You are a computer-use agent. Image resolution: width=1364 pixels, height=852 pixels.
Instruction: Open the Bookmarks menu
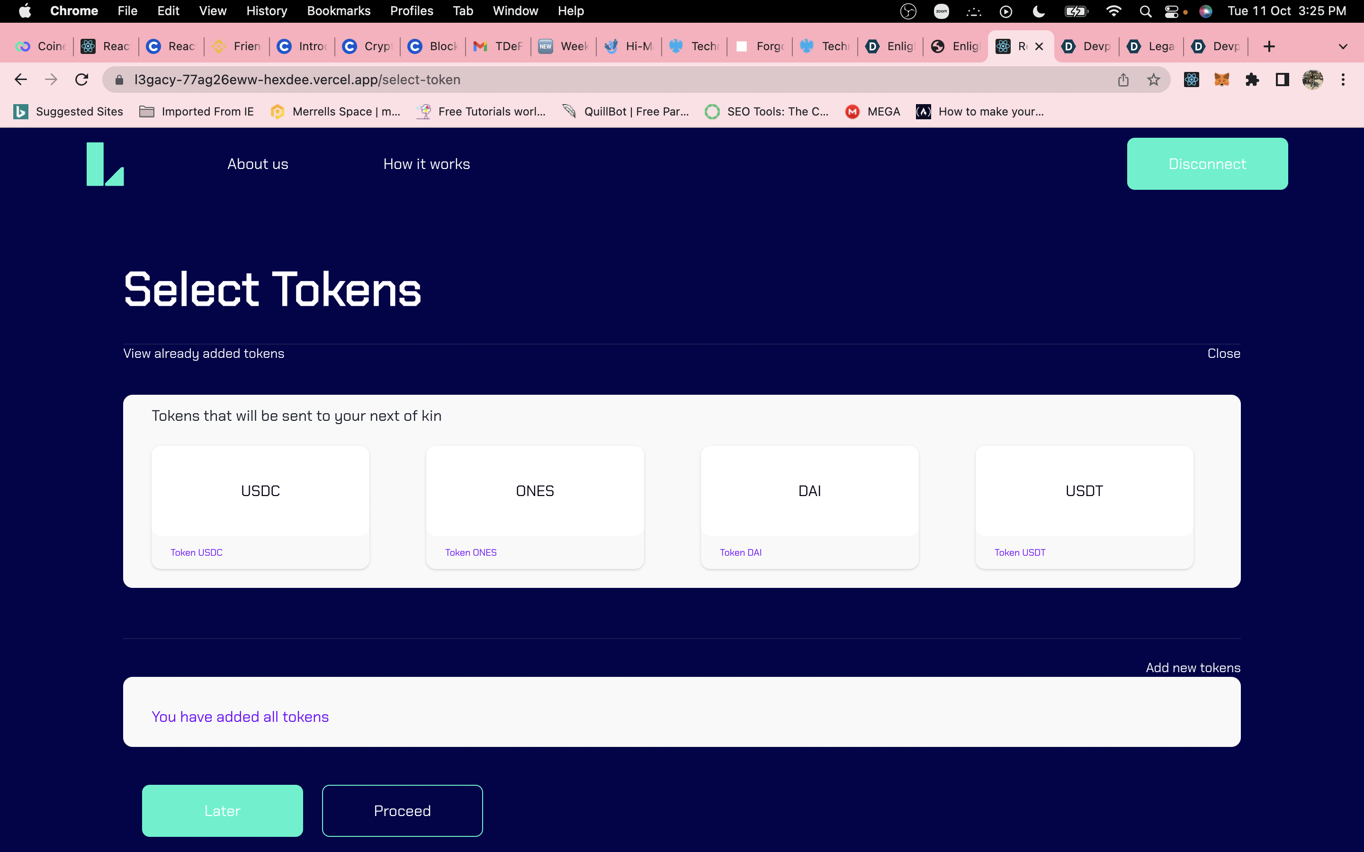tap(338, 11)
